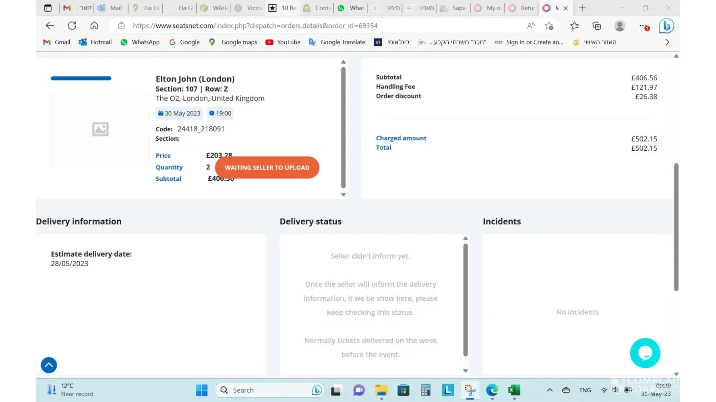Open the tab actions menu icon
The width and height of the screenshot is (716, 402).
(48, 8)
